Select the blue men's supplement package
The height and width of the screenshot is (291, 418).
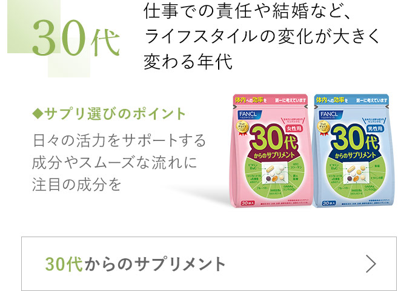[353, 151]
